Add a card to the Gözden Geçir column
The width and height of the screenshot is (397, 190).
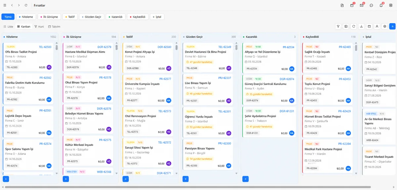pos(186,179)
